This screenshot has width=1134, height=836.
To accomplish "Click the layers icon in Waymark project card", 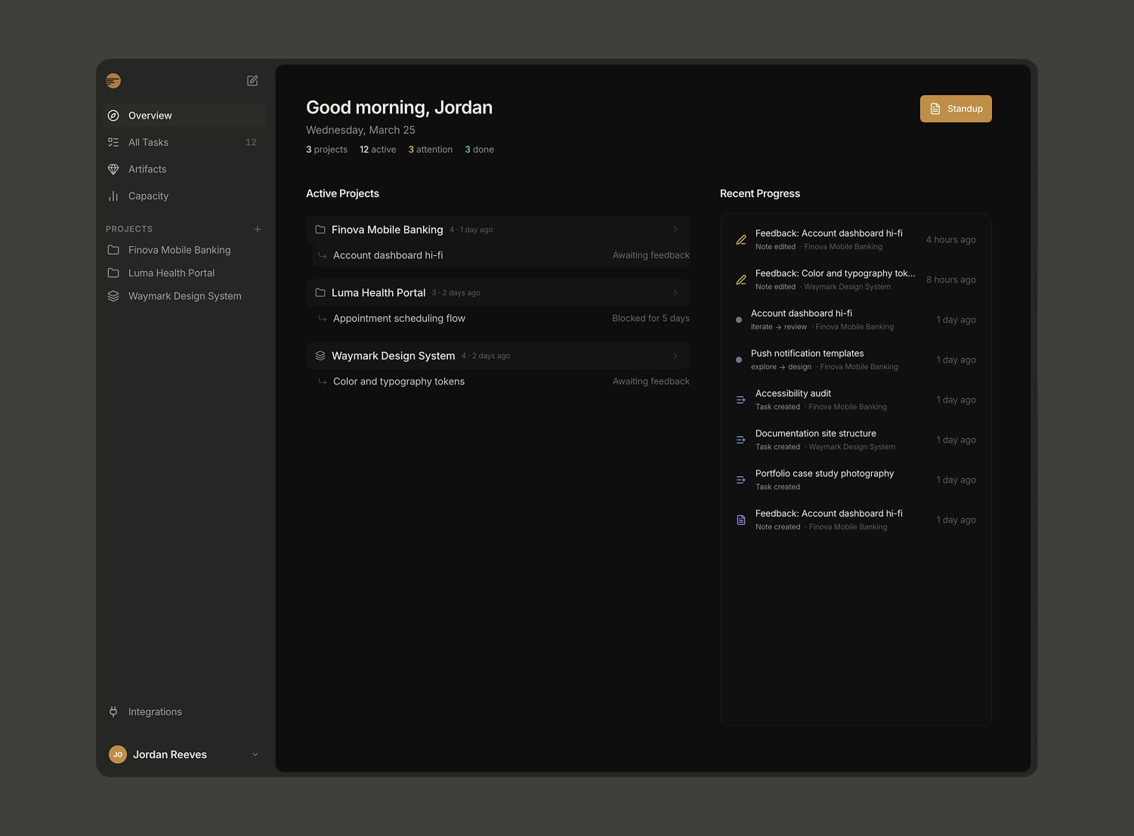I will tap(320, 356).
